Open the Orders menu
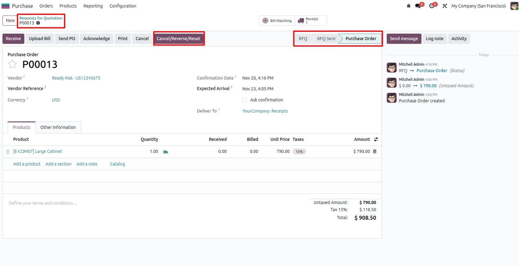Viewport: 519px width, 266px height. (46, 6)
